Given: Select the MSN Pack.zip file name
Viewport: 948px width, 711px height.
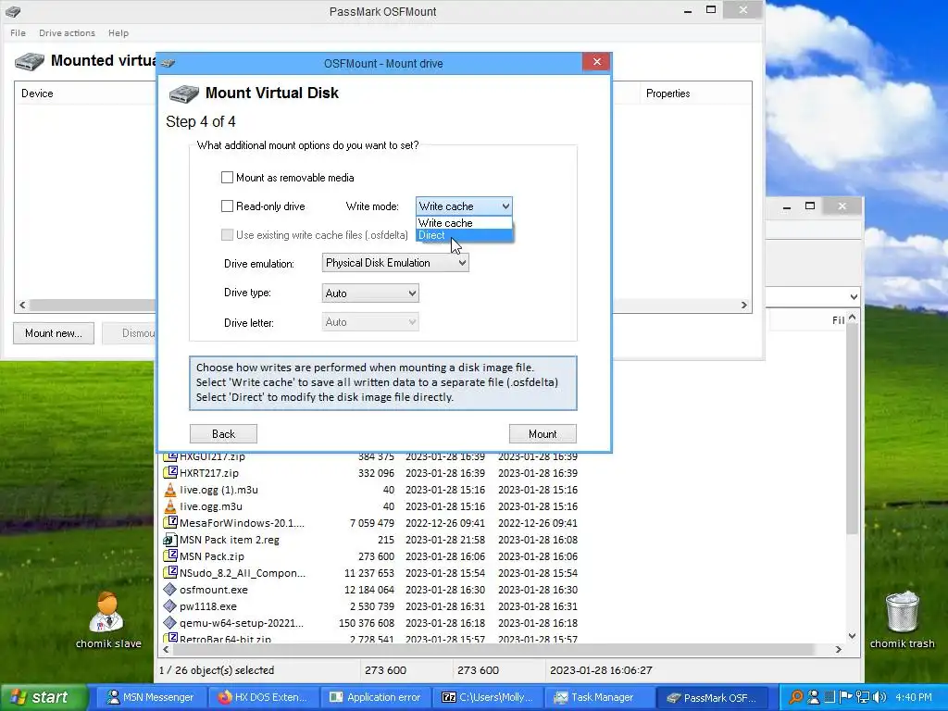Looking at the screenshot, I should [x=212, y=556].
